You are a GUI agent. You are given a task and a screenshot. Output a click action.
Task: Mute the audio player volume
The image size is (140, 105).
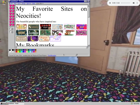(x=134, y=3)
